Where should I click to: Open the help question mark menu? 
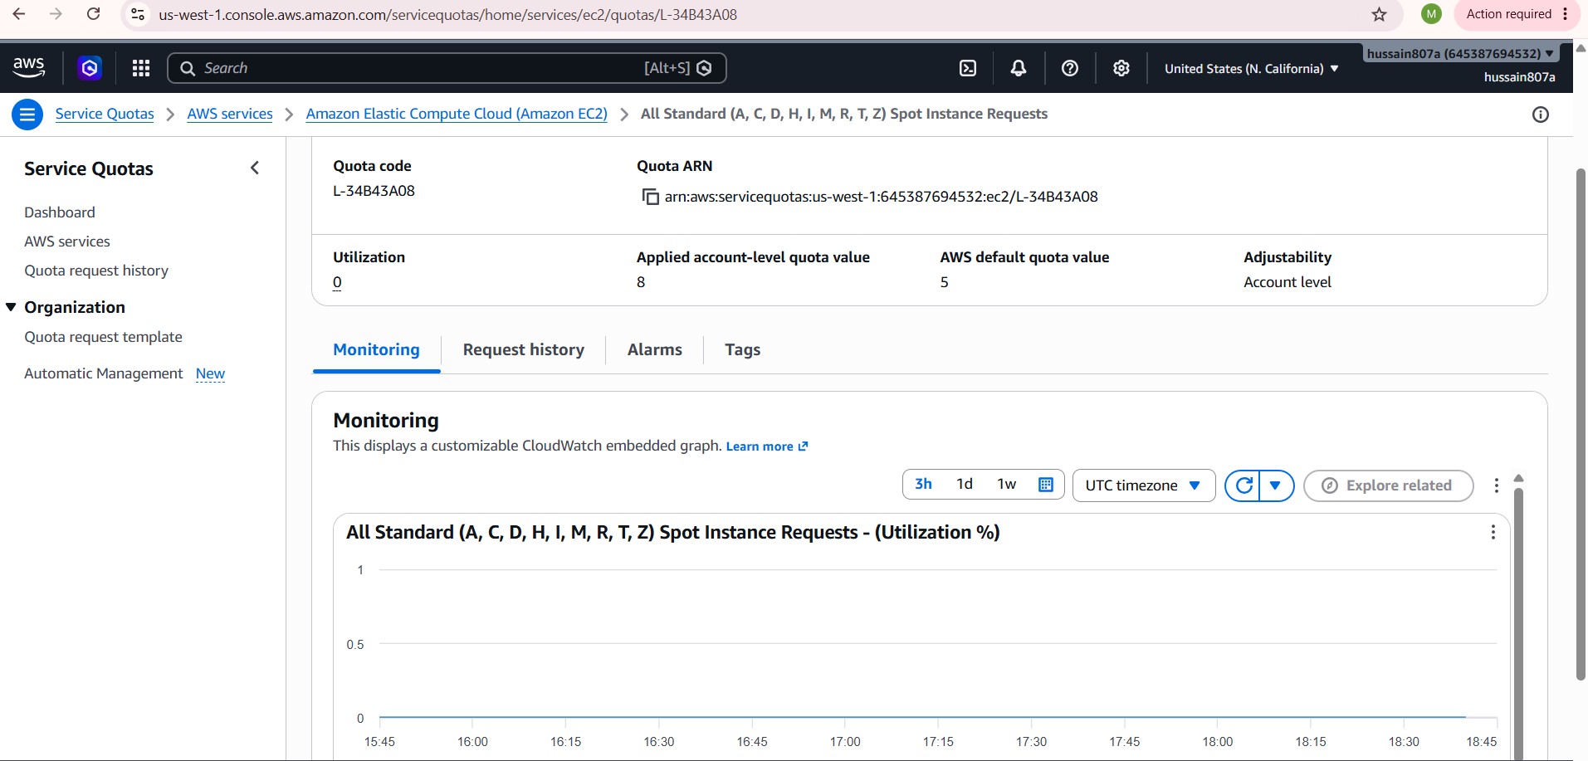click(x=1070, y=68)
